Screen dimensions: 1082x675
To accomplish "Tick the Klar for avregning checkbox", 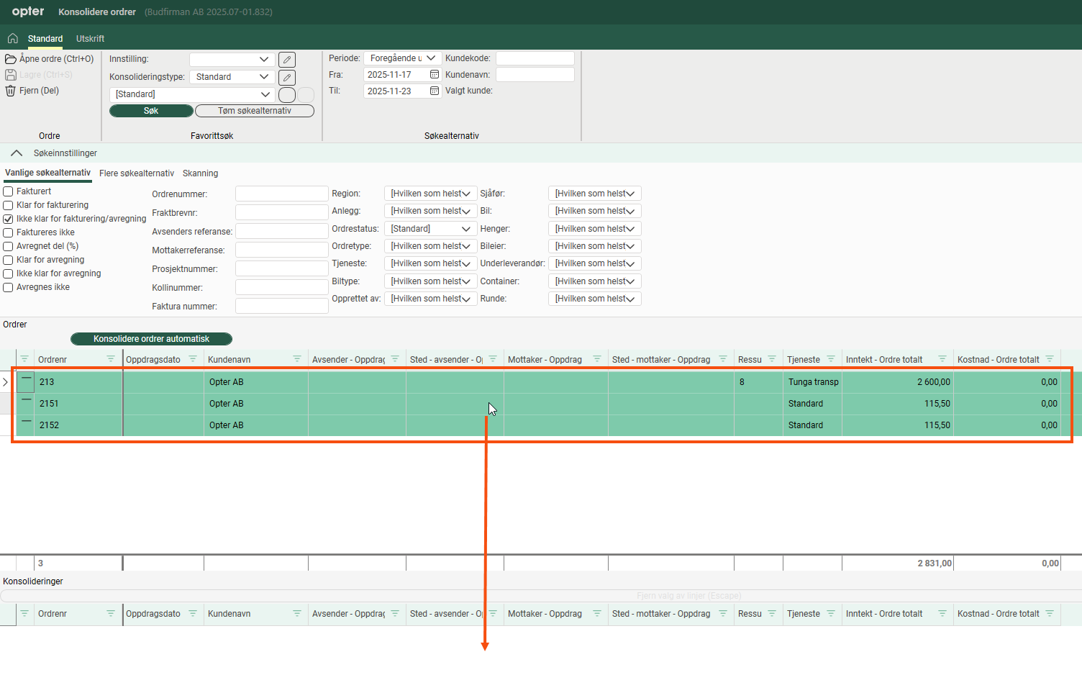I will click(9, 260).
